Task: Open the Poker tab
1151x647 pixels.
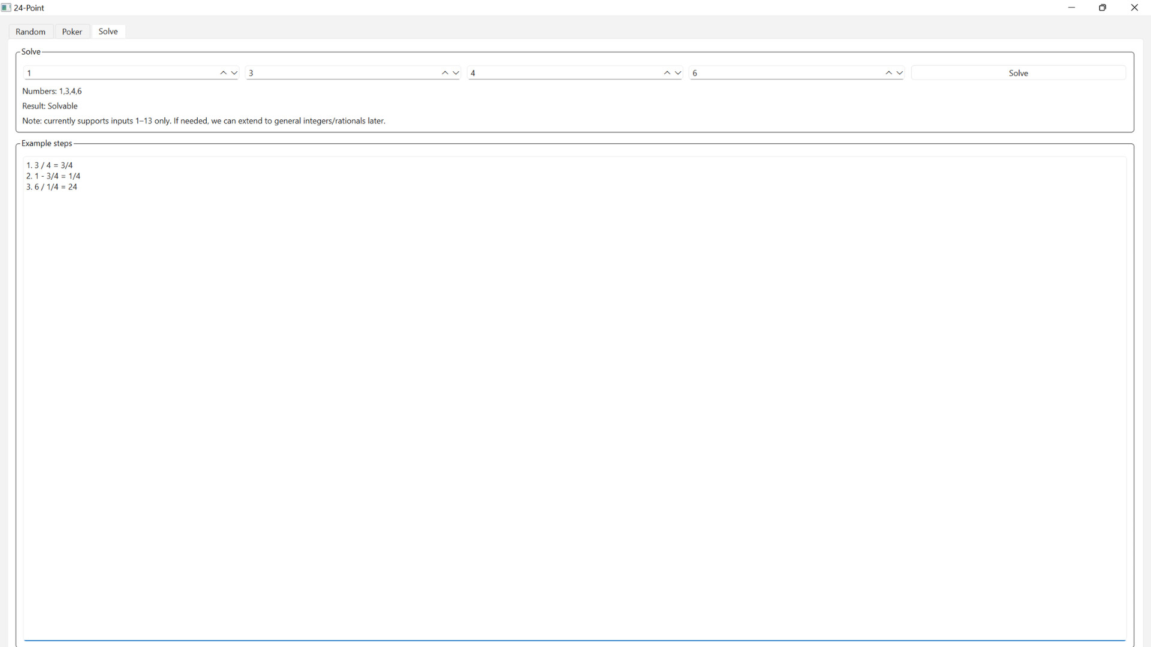Action: [x=72, y=32]
